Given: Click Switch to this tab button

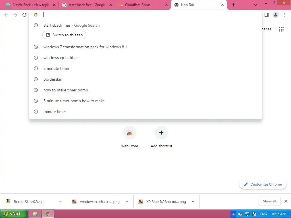Looking at the screenshot, I should click(64, 35).
